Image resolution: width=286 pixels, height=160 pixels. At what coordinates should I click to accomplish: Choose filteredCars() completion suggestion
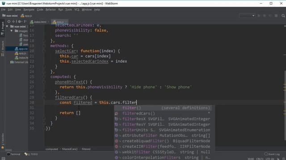163,113
